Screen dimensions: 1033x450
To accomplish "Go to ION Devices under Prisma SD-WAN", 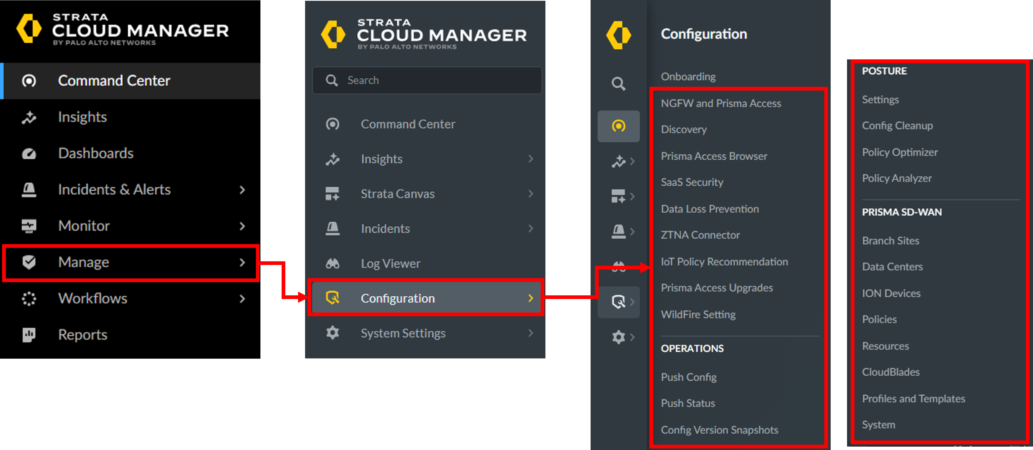I will [x=891, y=293].
